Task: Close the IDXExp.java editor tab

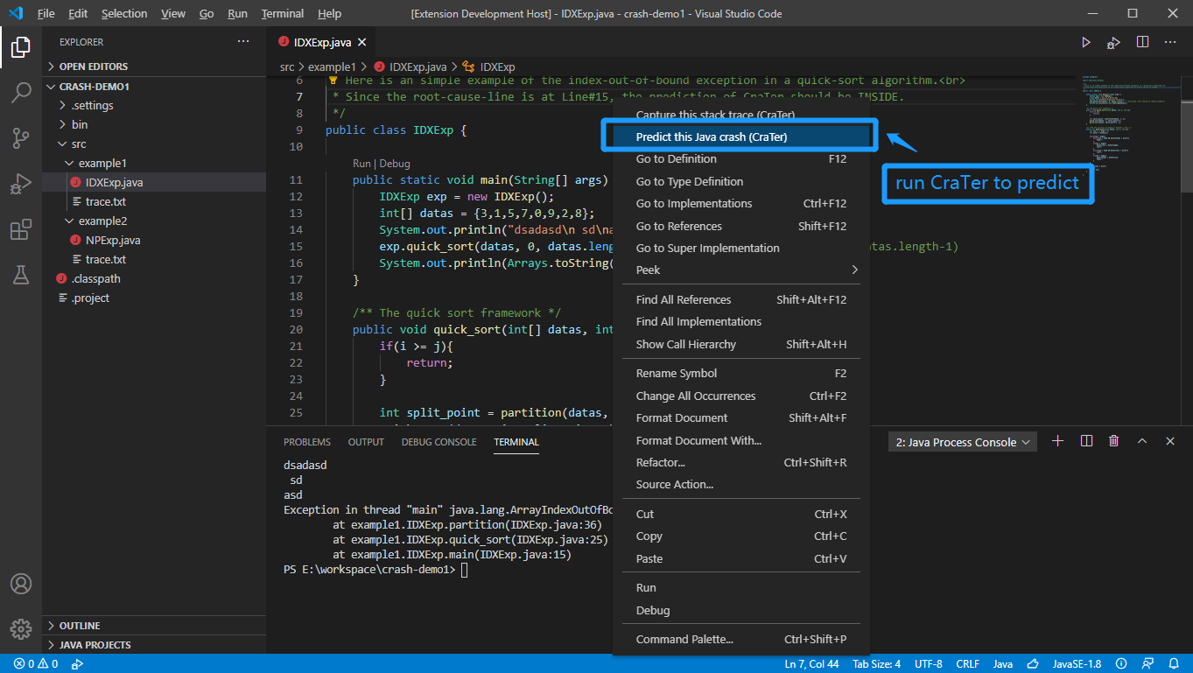Action: click(x=361, y=42)
